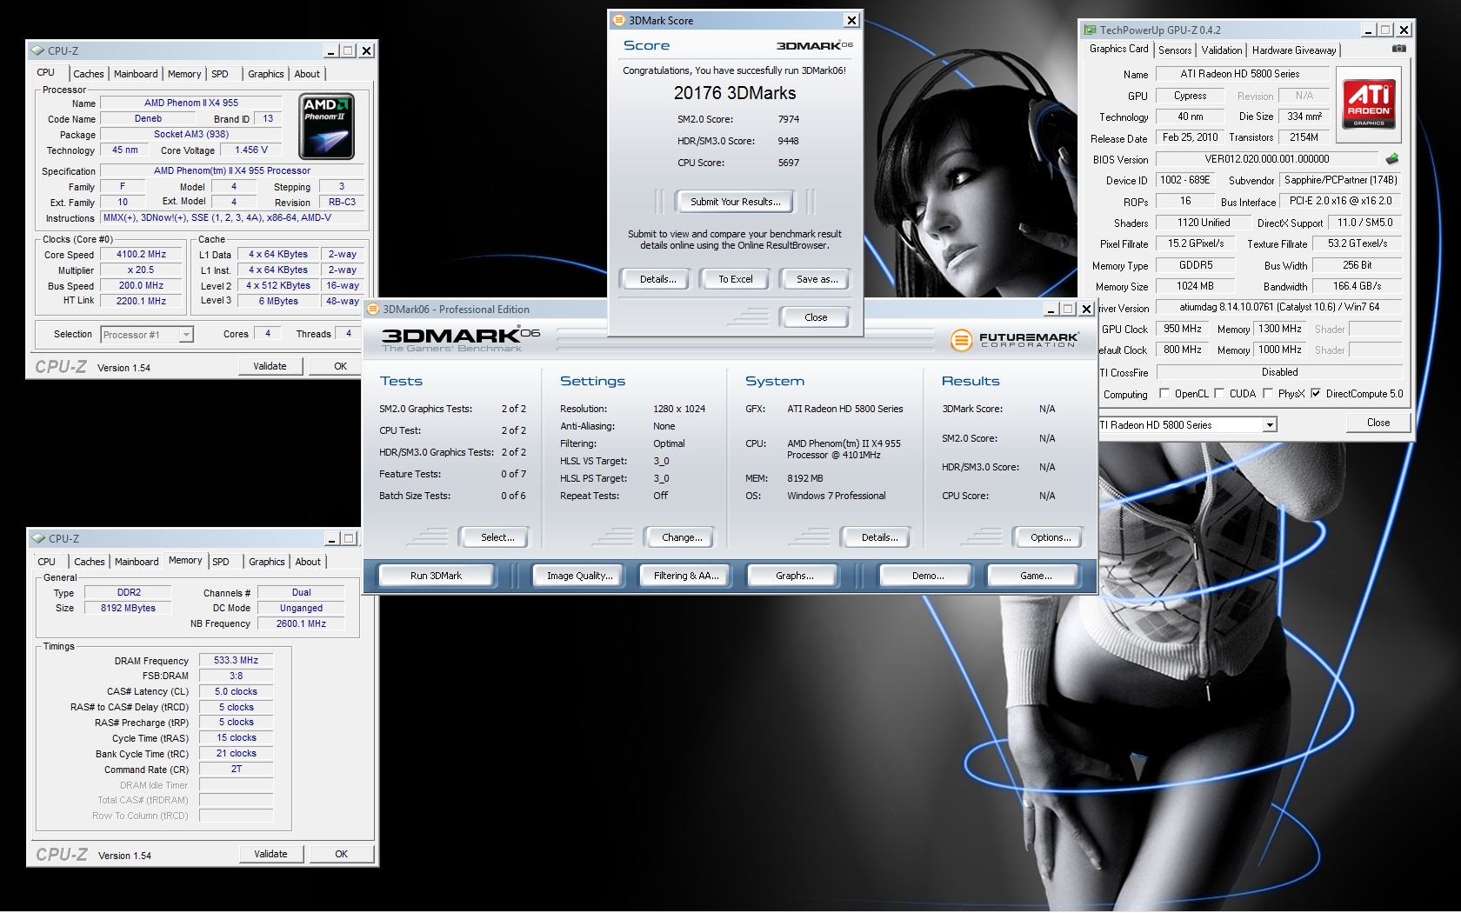Click the Close button in GPU-Z
This screenshot has width=1461, height=913.
click(x=1378, y=423)
